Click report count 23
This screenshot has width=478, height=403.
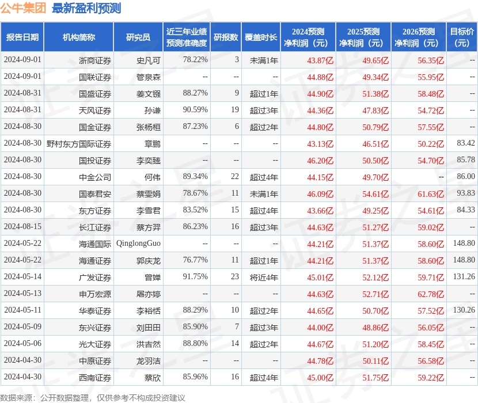[235, 276]
